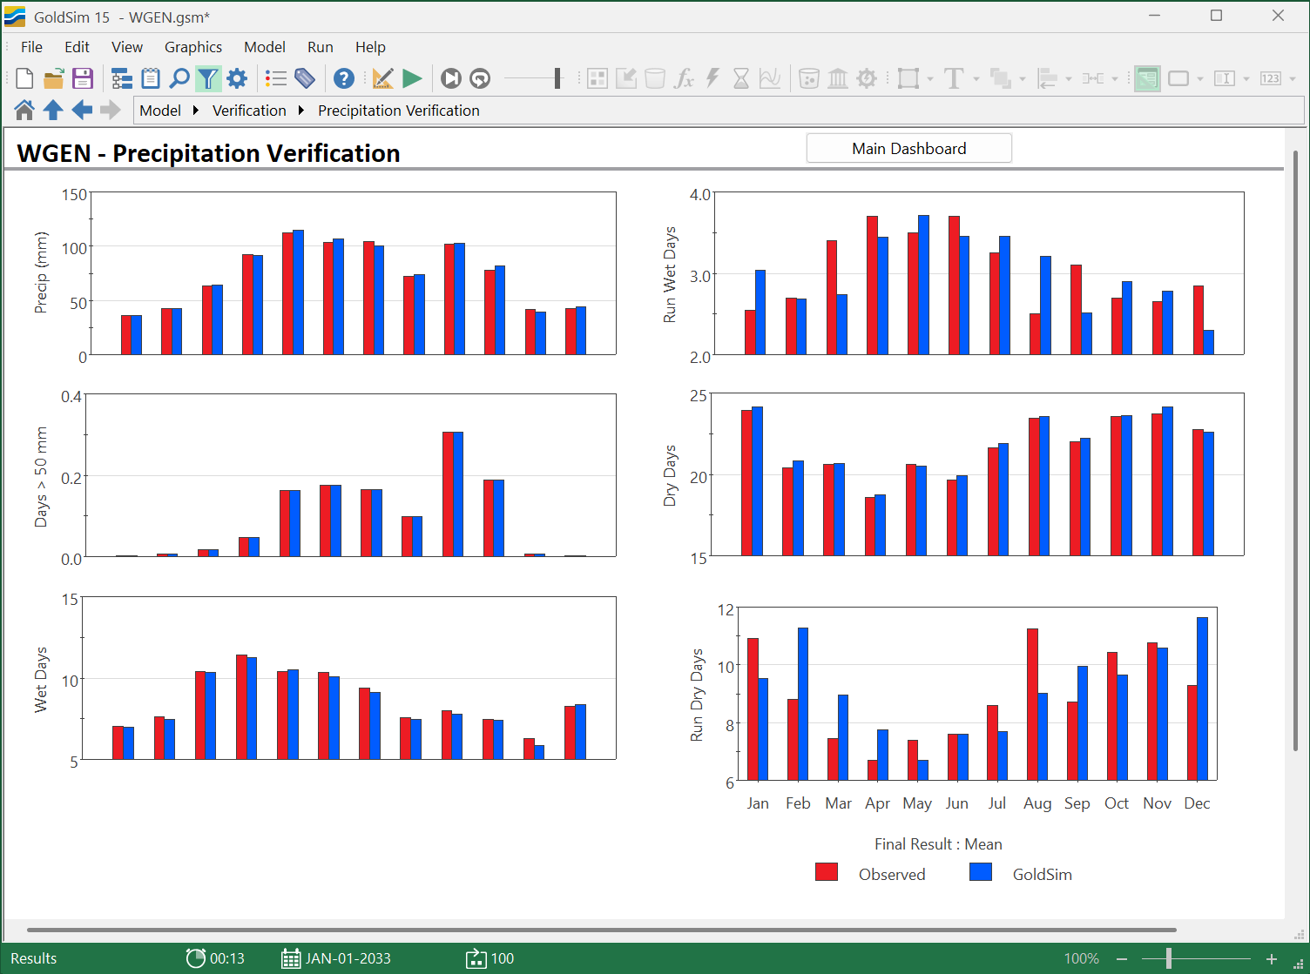This screenshot has height=974, width=1310.
Task: Open the Edit menu
Action: pos(77,47)
